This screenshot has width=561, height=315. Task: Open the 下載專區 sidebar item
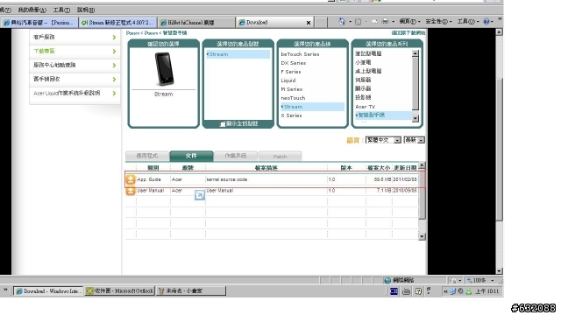tap(75, 51)
